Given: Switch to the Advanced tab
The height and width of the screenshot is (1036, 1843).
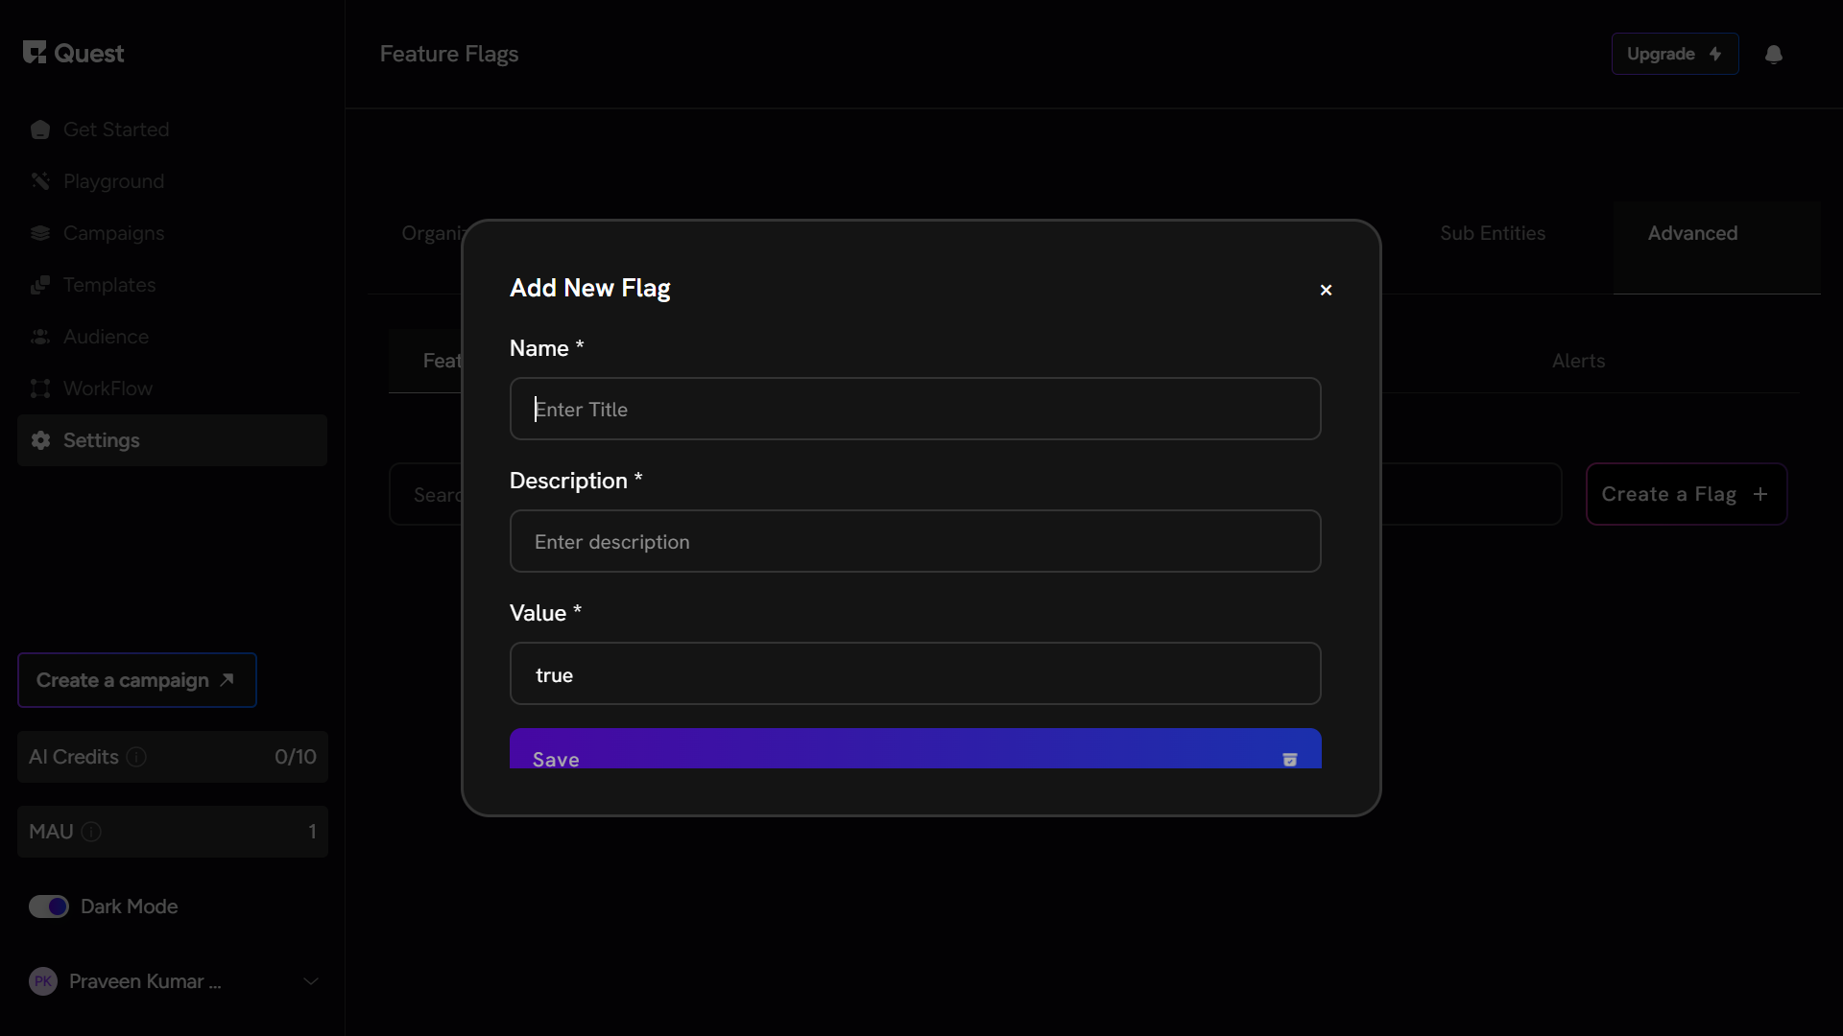Looking at the screenshot, I should coord(1692,233).
